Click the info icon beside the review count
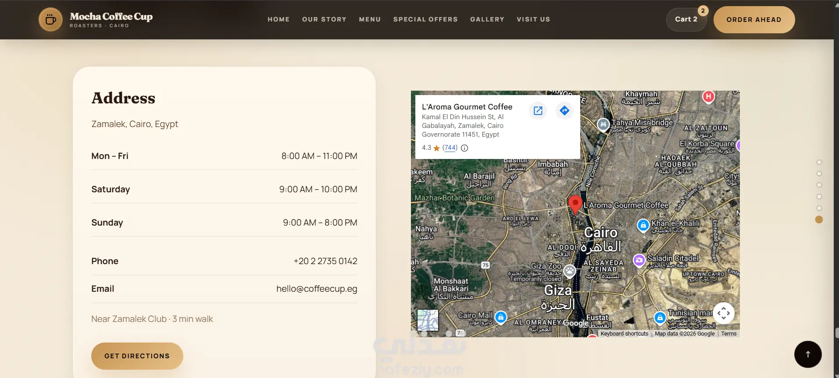Image resolution: width=839 pixels, height=378 pixels. point(464,148)
